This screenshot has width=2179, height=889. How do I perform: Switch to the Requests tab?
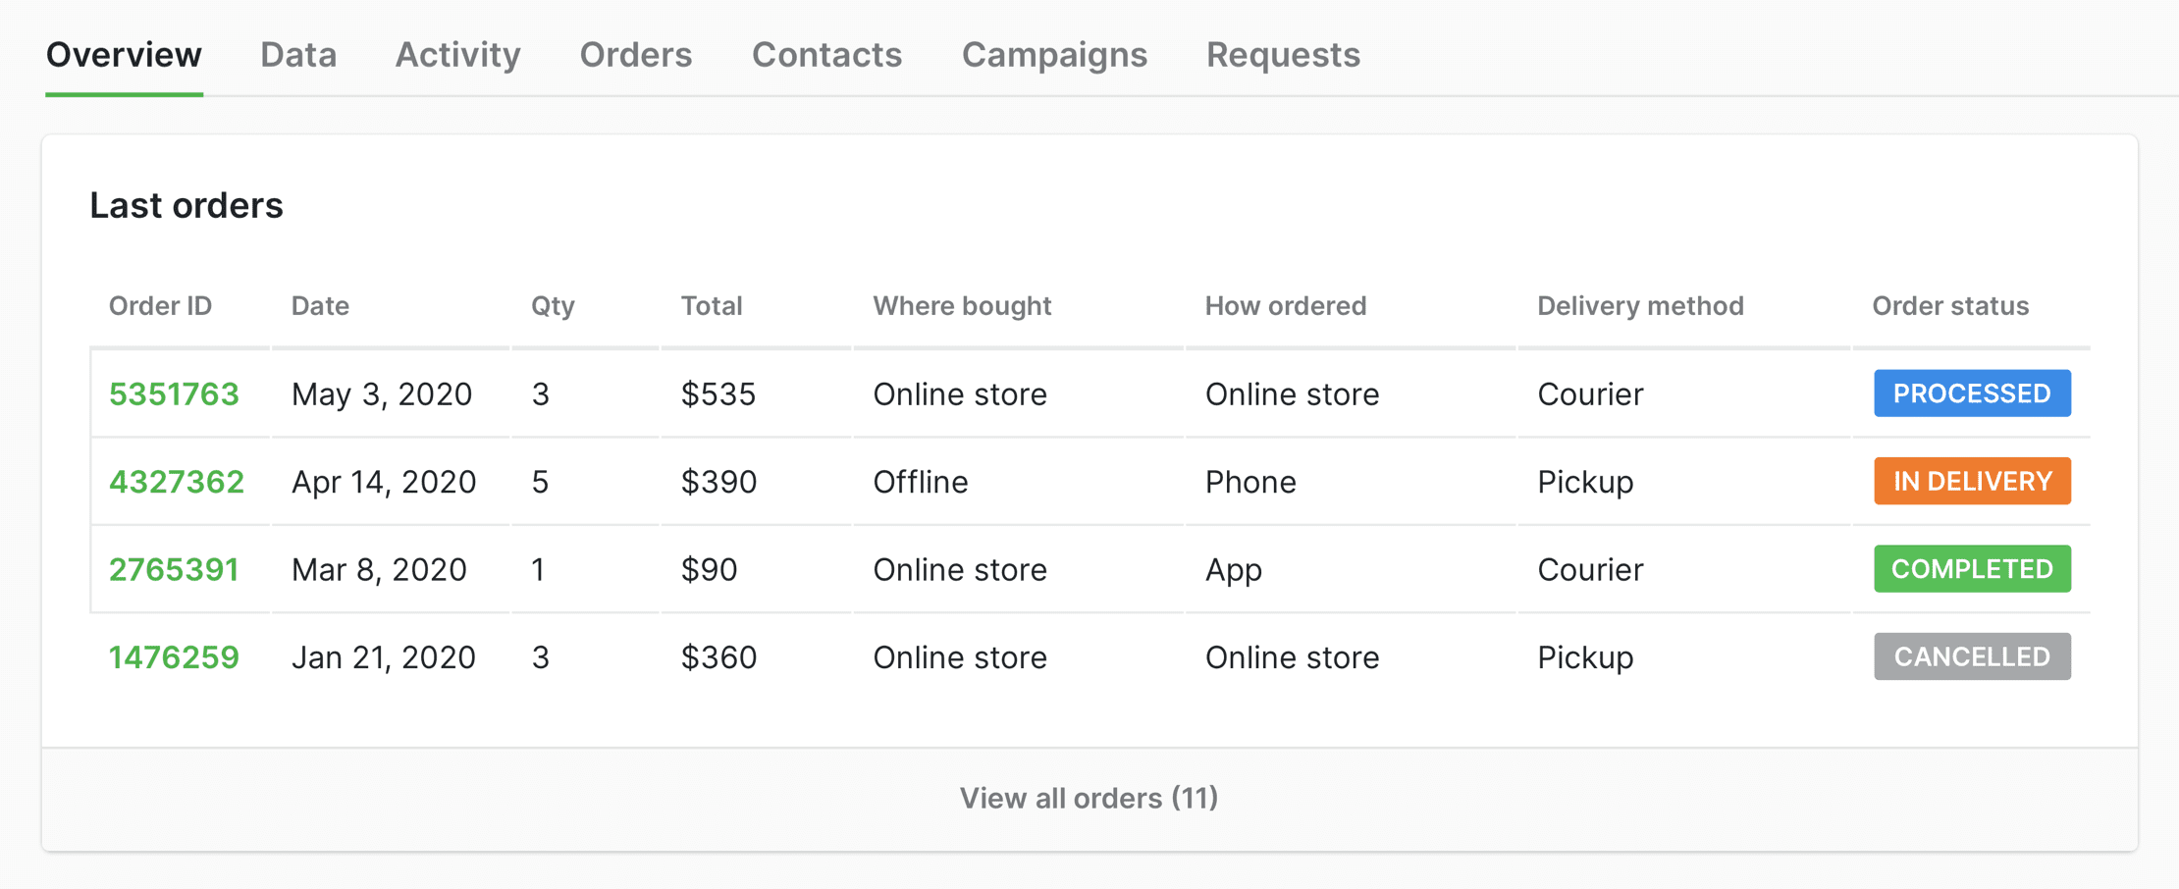coord(1283,55)
